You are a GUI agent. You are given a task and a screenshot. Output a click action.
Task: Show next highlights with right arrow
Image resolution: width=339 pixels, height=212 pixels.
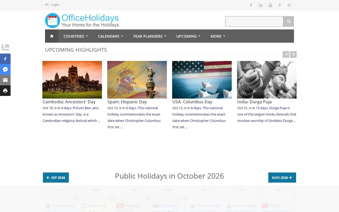293,54
